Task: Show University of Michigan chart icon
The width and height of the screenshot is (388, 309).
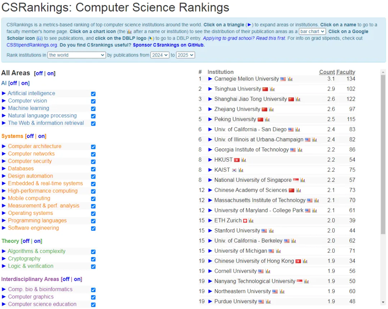Action: pyautogui.click(x=278, y=252)
